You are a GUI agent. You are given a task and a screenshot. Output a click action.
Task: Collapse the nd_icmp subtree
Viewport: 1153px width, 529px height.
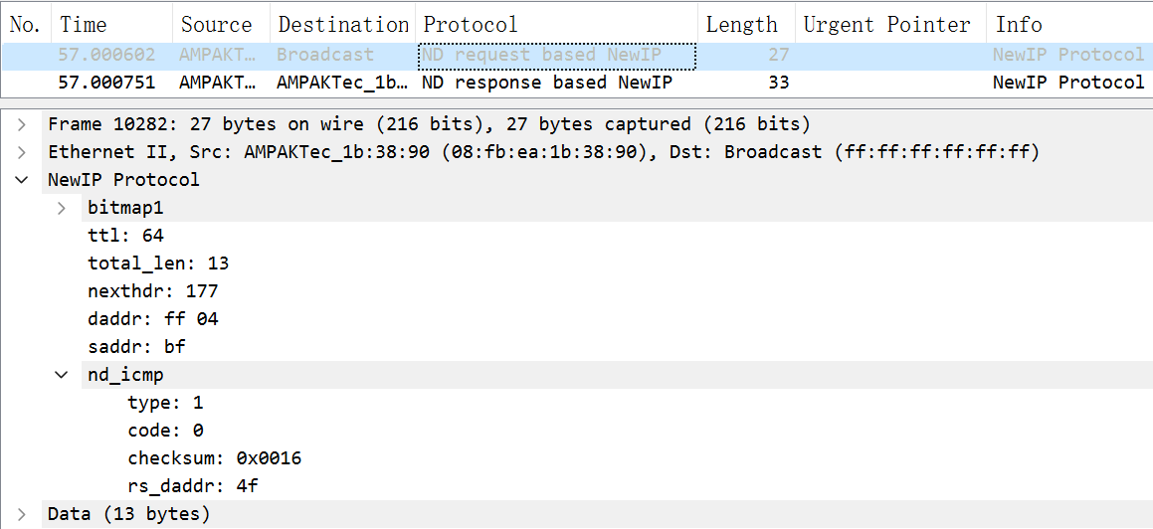tap(62, 375)
